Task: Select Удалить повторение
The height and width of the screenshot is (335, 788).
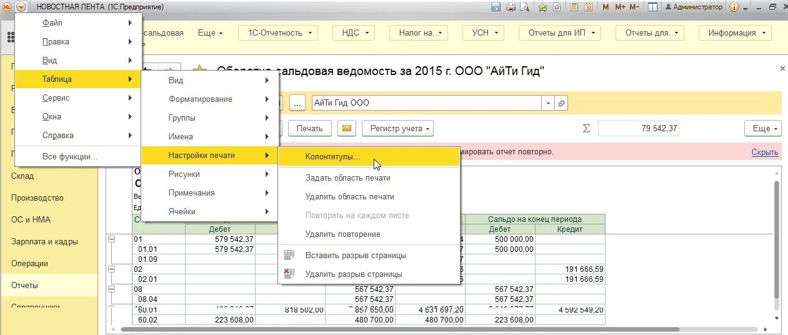Action: coord(369,234)
